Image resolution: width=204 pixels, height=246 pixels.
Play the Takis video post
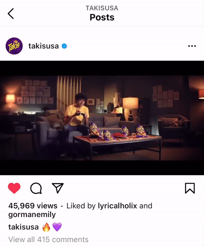[x=102, y=118]
